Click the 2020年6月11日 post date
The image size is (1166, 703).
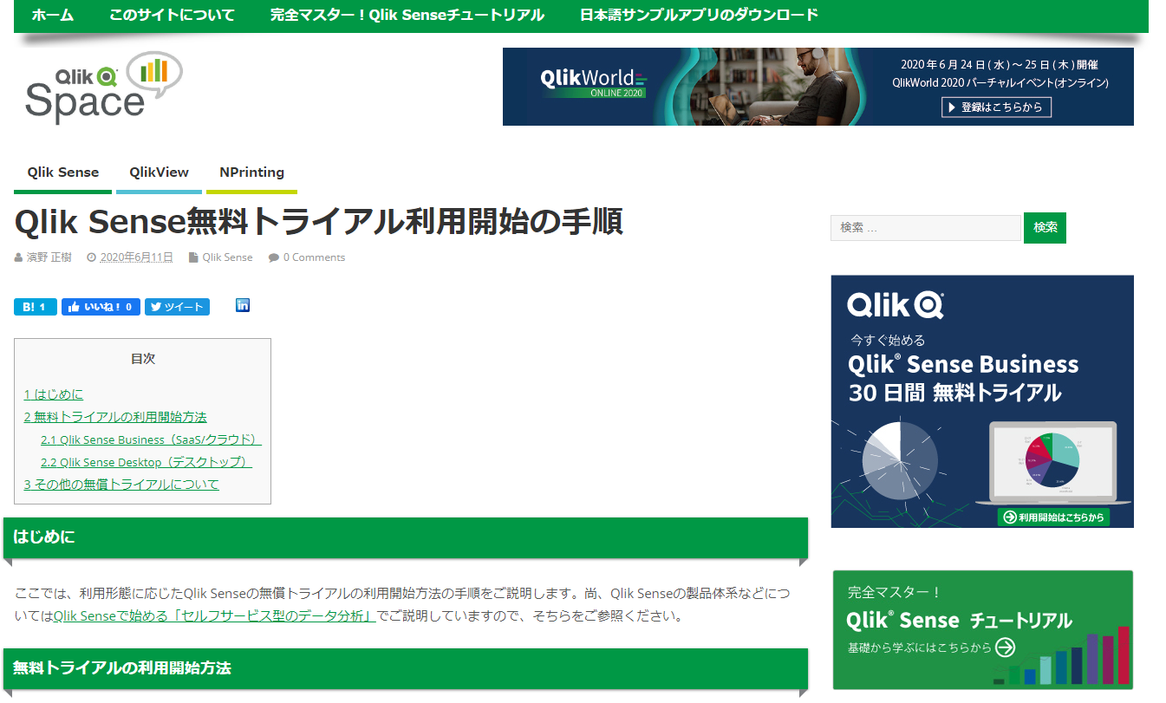click(136, 257)
